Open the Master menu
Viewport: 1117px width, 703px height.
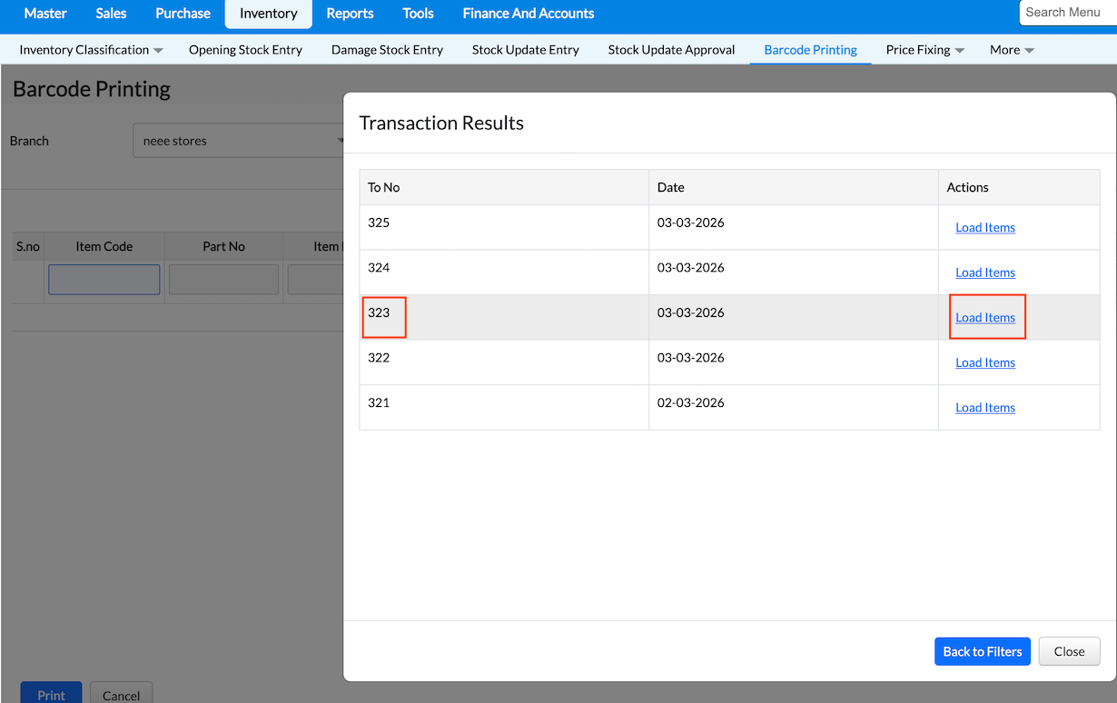pos(45,14)
